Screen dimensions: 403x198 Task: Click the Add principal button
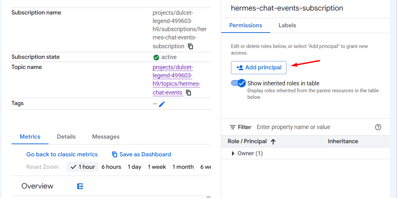pyautogui.click(x=259, y=68)
